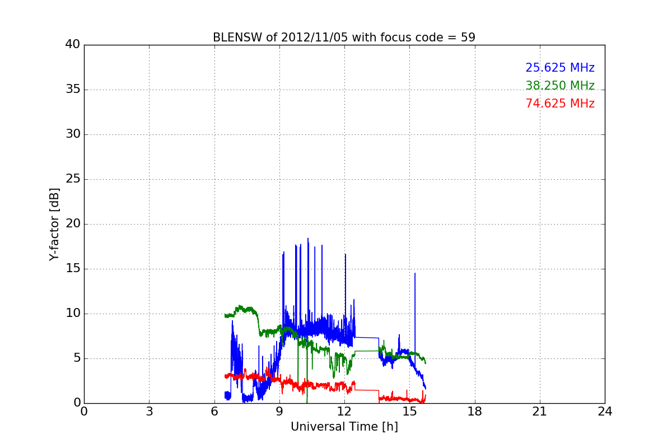
Task: Click the y-axis tick label 35
Action: point(73,90)
